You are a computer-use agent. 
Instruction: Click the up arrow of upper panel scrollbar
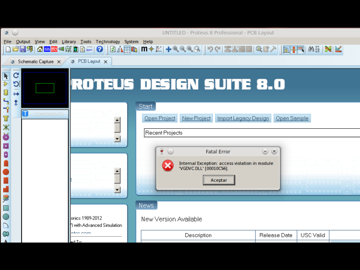[x=117, y=120]
